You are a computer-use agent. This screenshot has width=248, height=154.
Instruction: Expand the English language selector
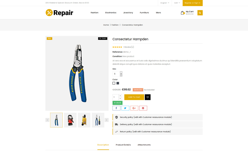click(x=165, y=3)
